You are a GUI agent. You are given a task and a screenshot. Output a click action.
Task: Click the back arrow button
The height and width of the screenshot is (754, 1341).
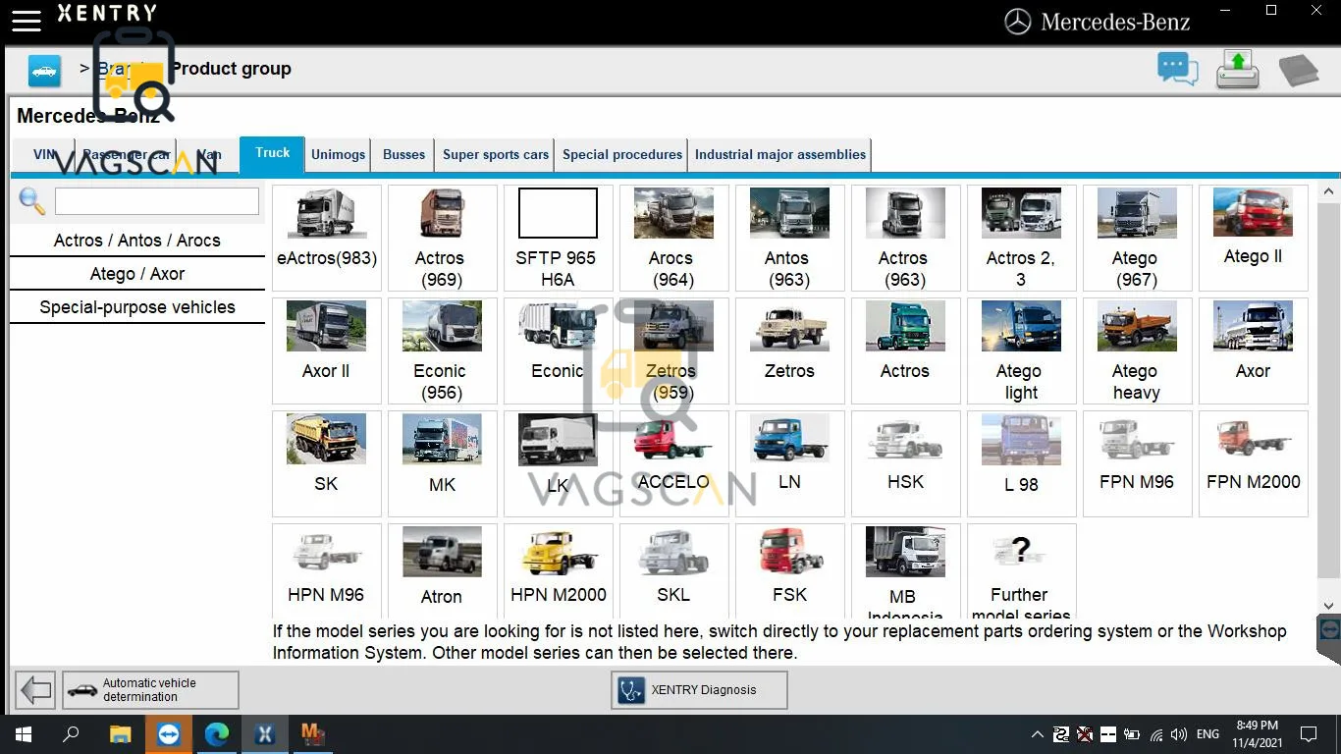pos(36,690)
